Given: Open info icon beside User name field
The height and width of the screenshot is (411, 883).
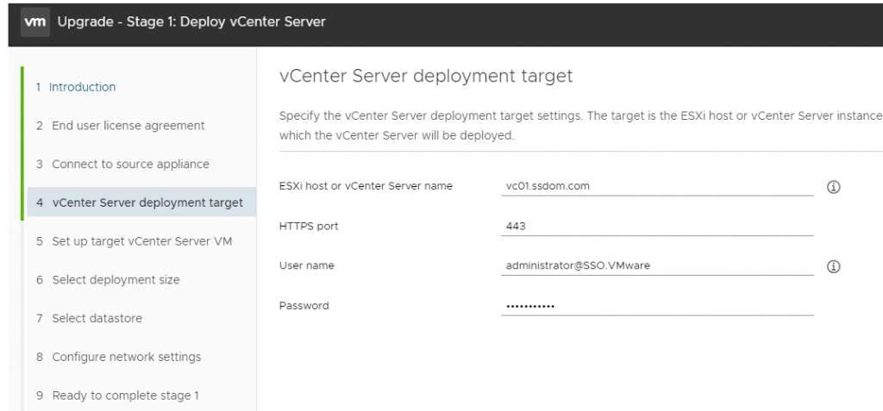Looking at the screenshot, I should point(834,266).
